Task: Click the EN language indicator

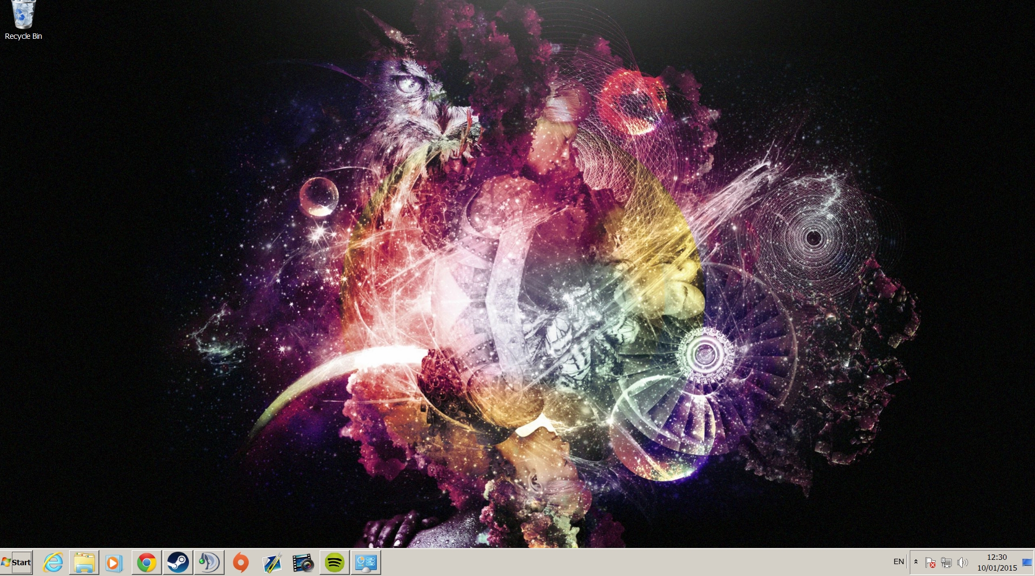Action: 898,561
